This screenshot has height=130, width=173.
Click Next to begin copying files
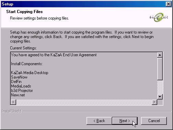(125, 121)
